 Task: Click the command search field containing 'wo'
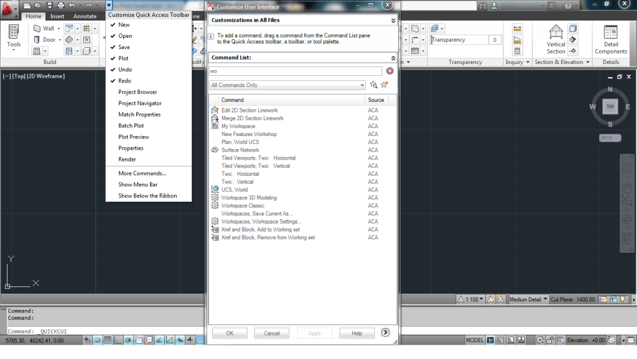click(x=295, y=71)
